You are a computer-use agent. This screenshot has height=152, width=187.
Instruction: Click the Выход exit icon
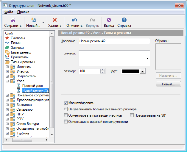point(109,20)
